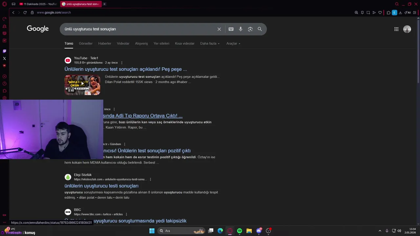420x236 pixels.
Task: Start voice search with microphone icon
Action: point(241,29)
